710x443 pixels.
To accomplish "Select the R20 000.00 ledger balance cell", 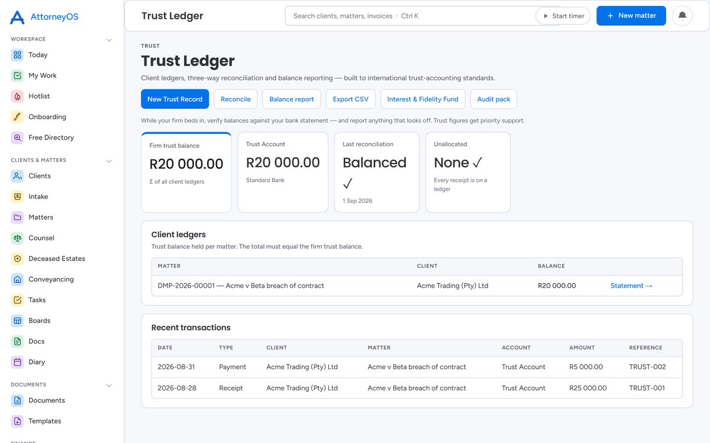I will point(557,286).
